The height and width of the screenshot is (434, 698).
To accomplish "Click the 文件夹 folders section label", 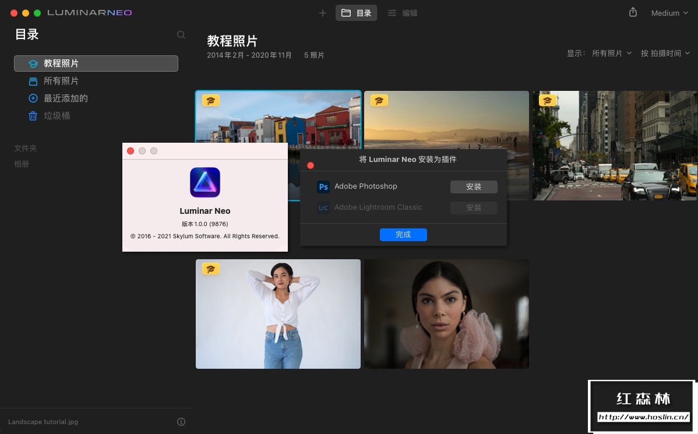I will pos(26,148).
